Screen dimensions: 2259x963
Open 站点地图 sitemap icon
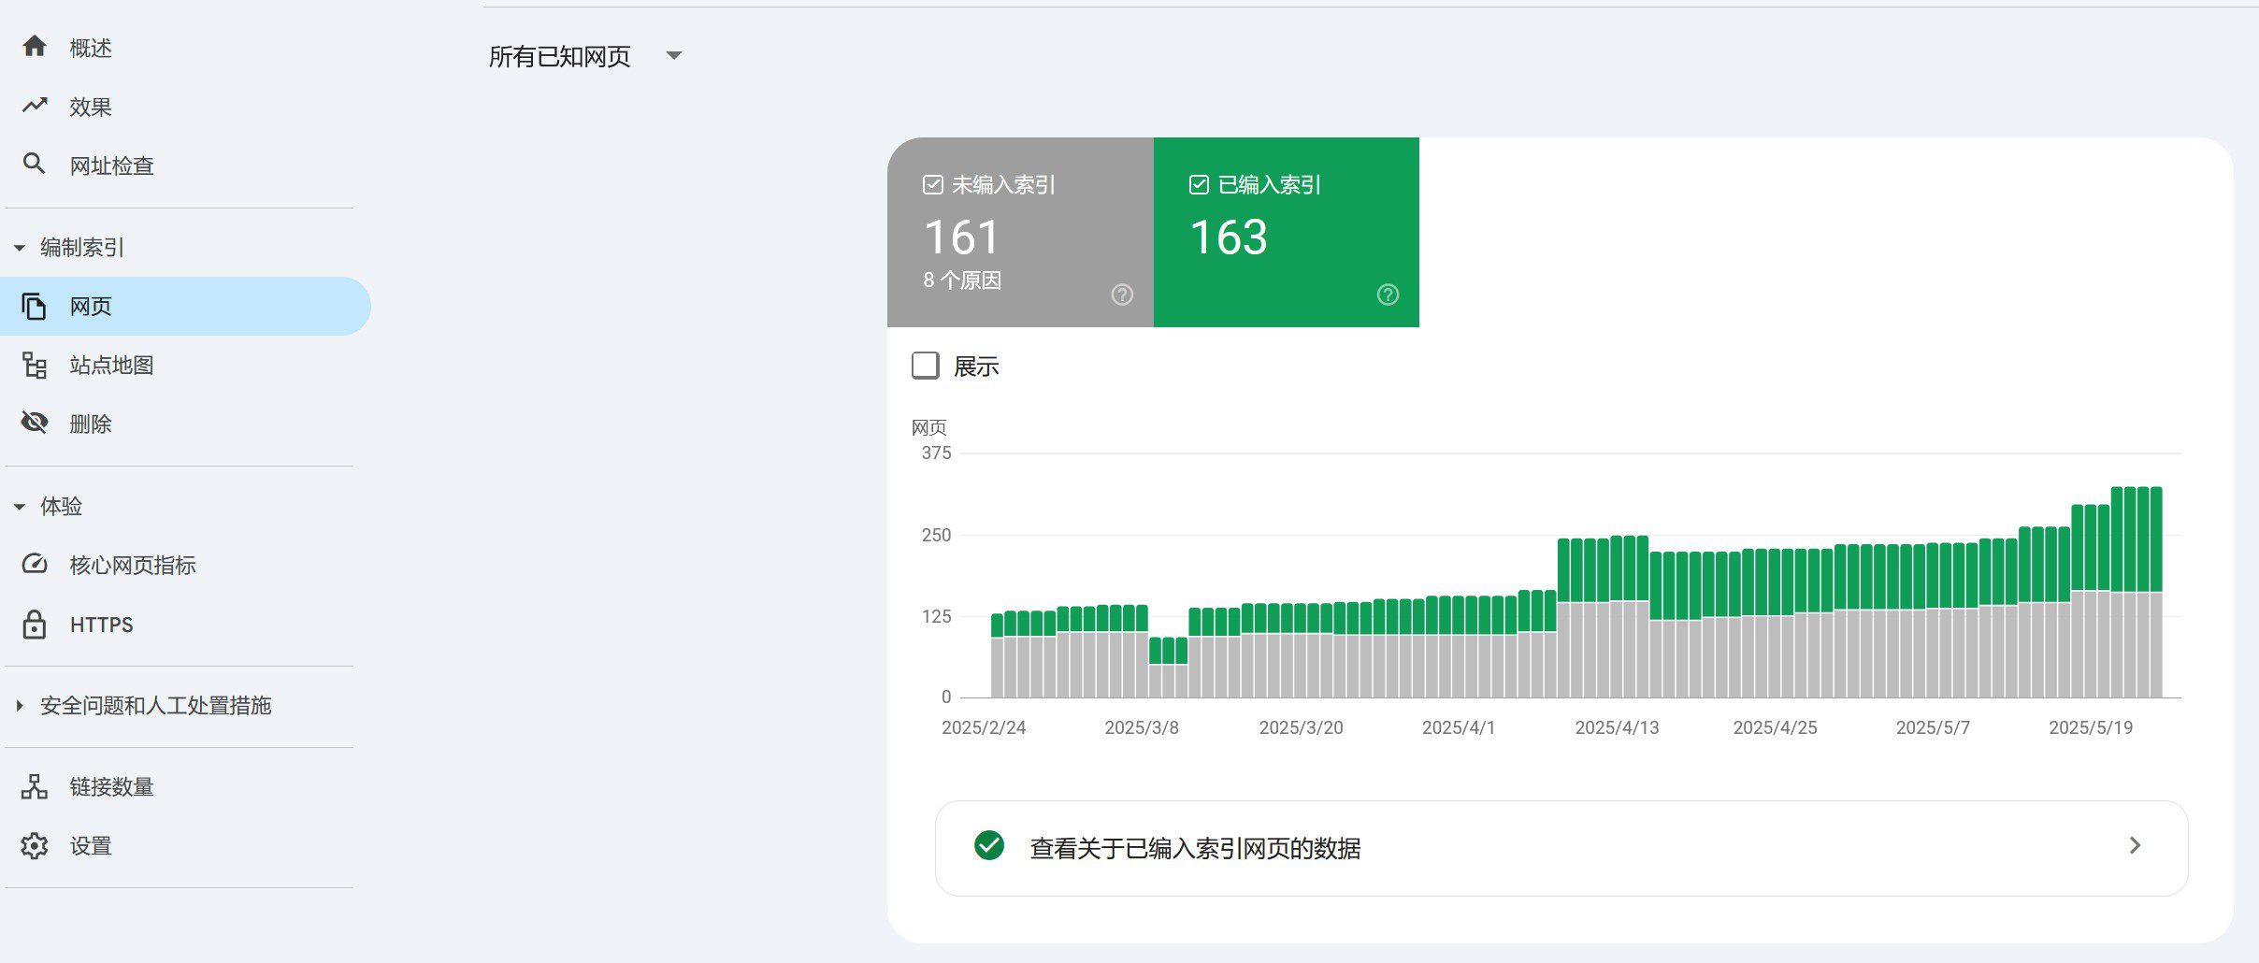[x=35, y=365]
